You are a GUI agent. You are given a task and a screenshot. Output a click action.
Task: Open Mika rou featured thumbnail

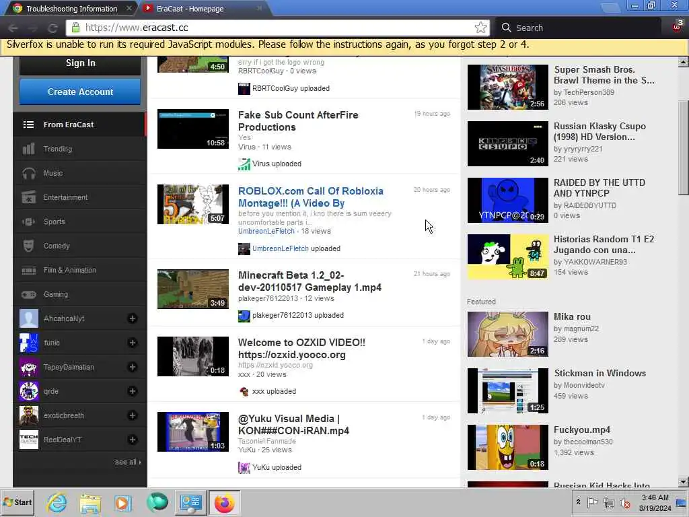tap(507, 334)
